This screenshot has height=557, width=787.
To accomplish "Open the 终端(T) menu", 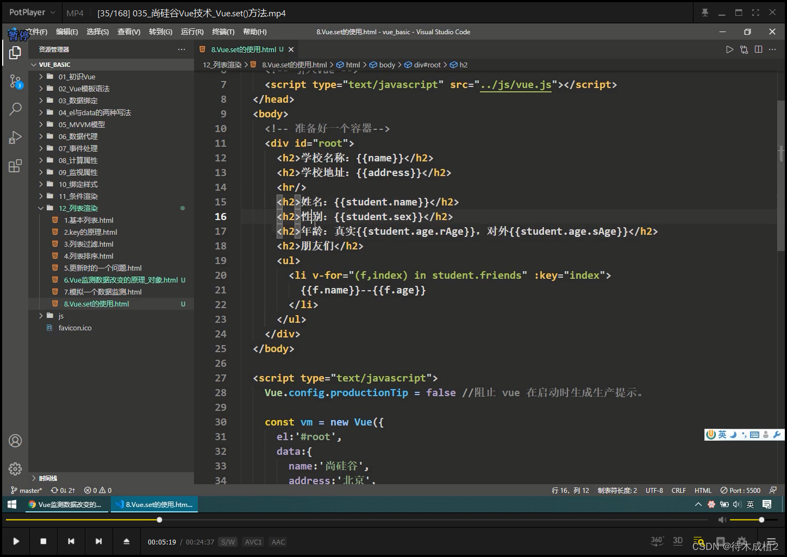I will pyautogui.click(x=223, y=32).
